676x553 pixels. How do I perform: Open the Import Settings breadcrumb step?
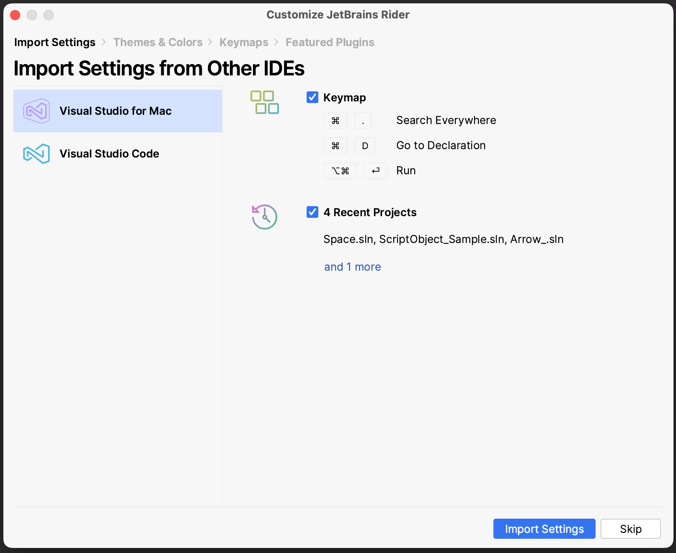(x=55, y=42)
